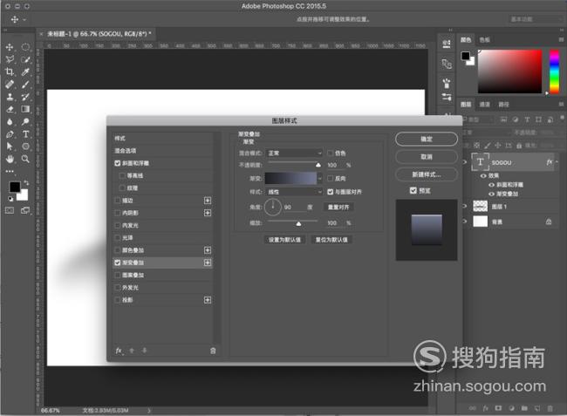Open the three-dots Edit Toolbar button
Image resolution: width=567 pixels, height=416 pixels.
(x=10, y=171)
